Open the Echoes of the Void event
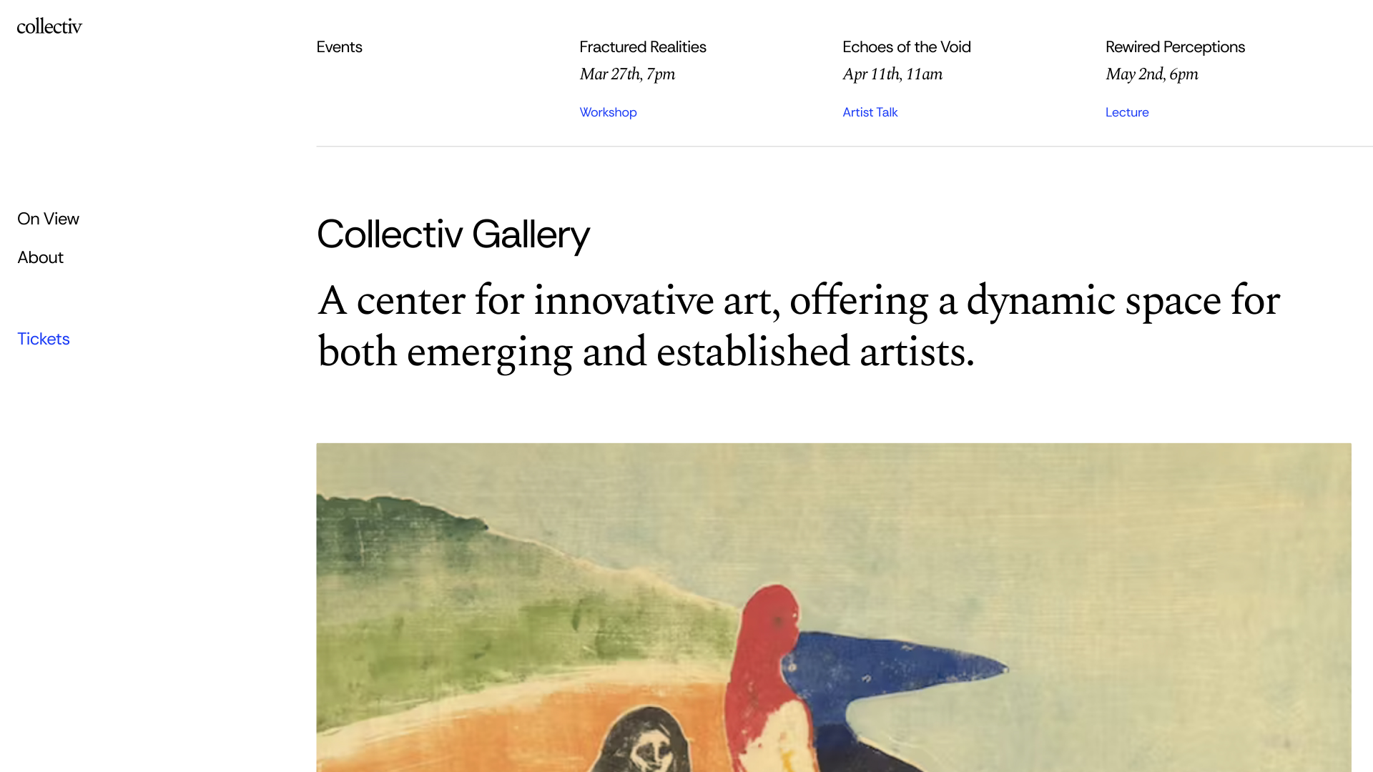Image resolution: width=1373 pixels, height=772 pixels. coord(906,47)
